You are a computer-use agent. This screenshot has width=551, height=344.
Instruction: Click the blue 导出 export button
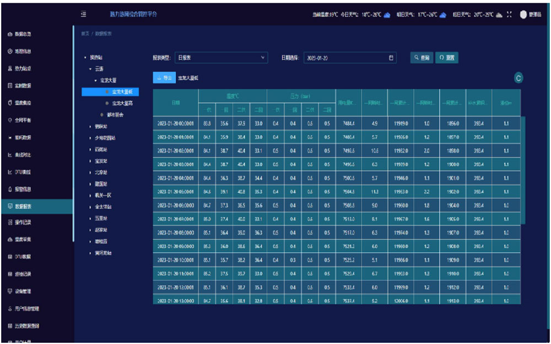coord(164,78)
